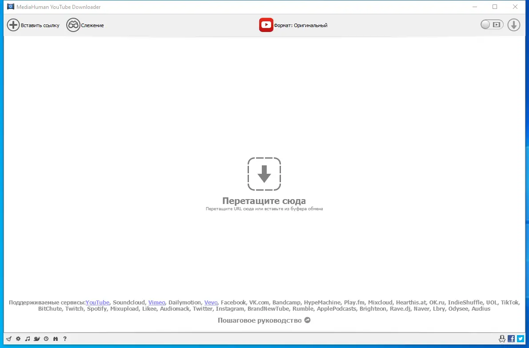Screen dimensions: 529x348
Task: Click the broom clear list icon
Action: click(9, 339)
